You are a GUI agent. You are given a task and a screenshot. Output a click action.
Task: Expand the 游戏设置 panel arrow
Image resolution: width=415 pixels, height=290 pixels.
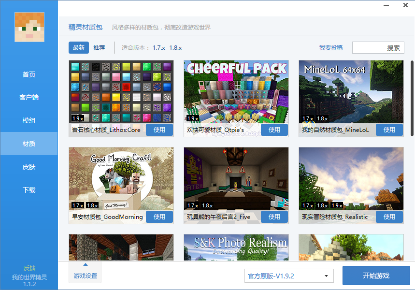pyautogui.click(x=85, y=265)
